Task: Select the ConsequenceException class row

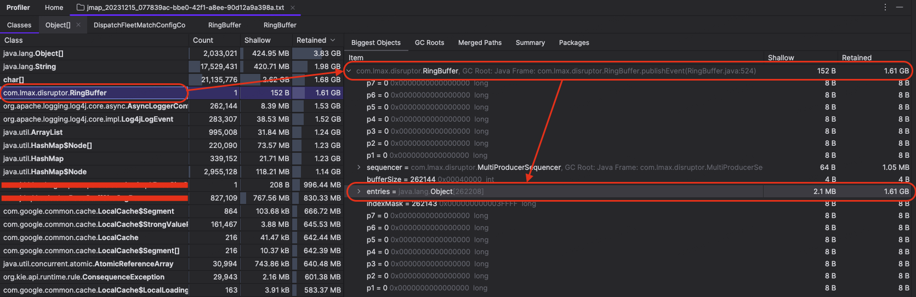Action: 172,277
